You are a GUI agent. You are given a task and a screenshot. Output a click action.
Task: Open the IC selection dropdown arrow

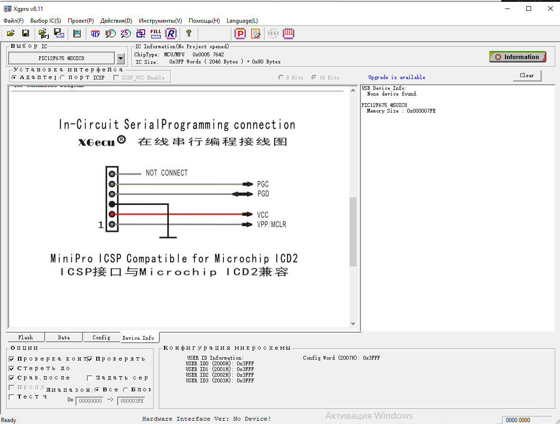click(x=120, y=58)
